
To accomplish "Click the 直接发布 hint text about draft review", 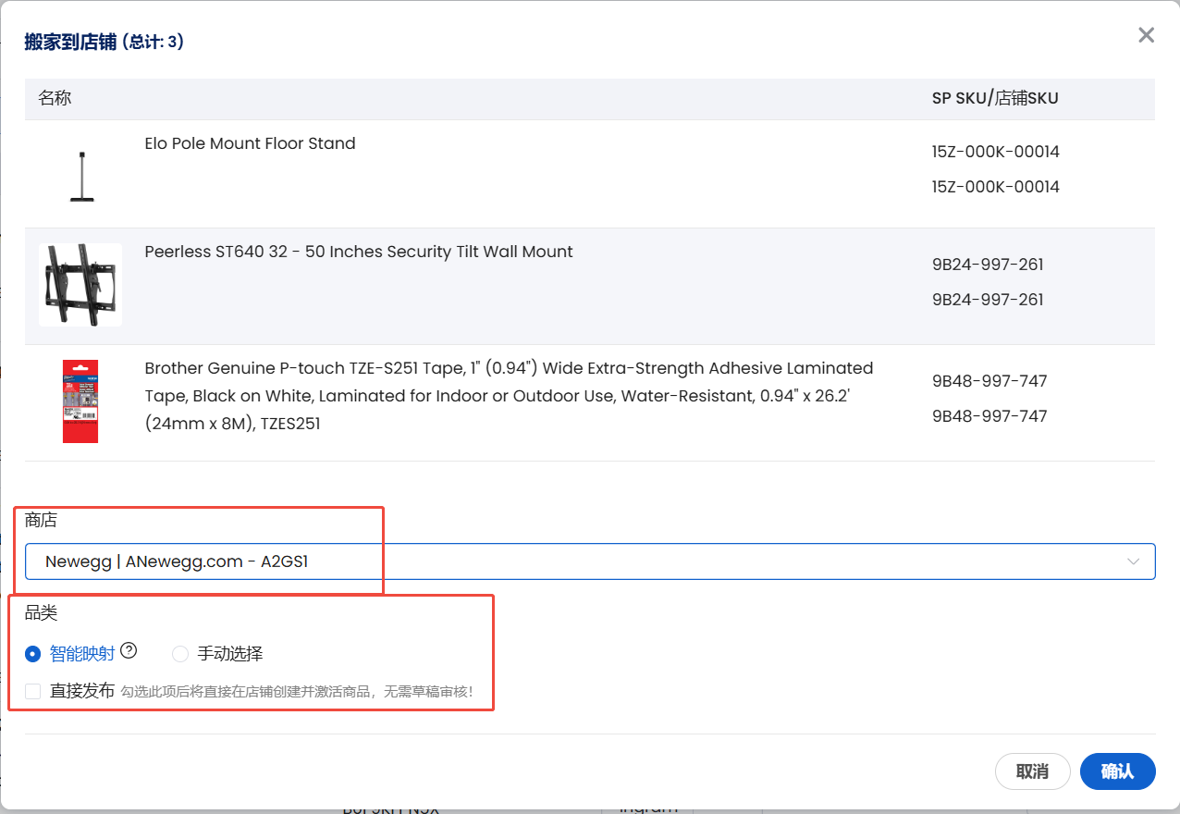I will pyautogui.click(x=297, y=692).
